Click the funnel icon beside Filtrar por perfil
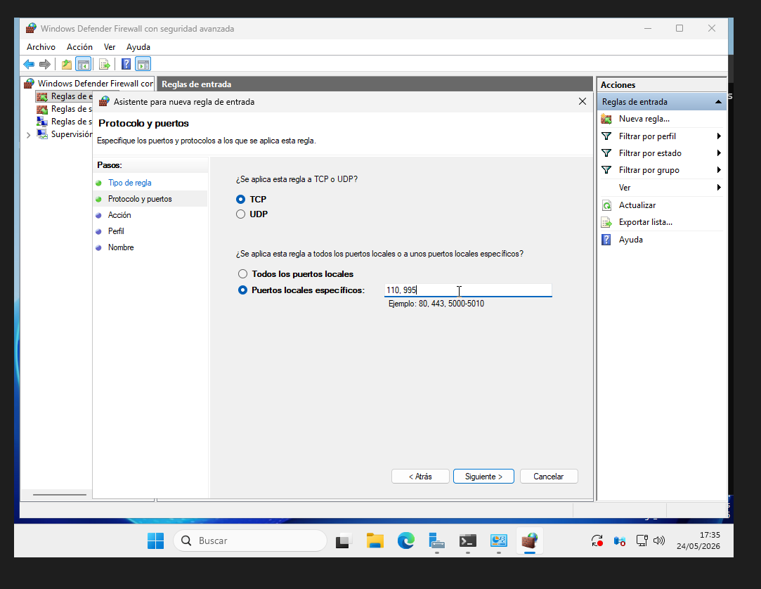The height and width of the screenshot is (589, 761). click(606, 136)
